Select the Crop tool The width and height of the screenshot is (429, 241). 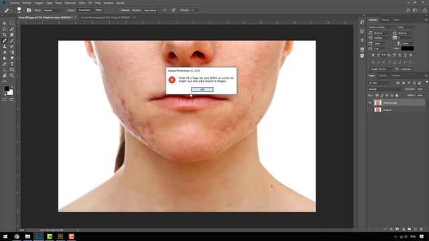tap(5, 35)
